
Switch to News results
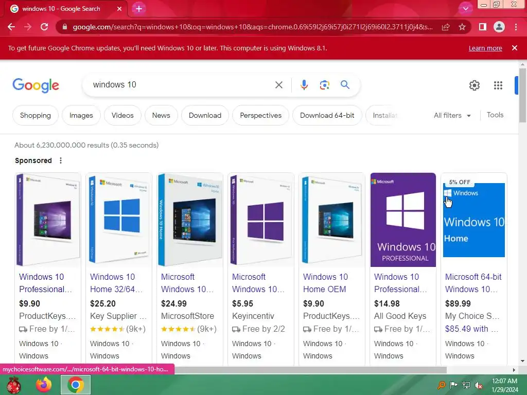click(161, 115)
